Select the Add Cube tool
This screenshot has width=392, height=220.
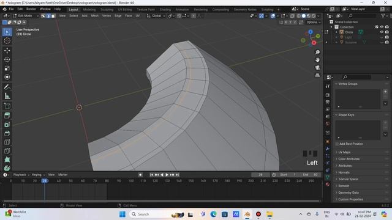coord(7,106)
